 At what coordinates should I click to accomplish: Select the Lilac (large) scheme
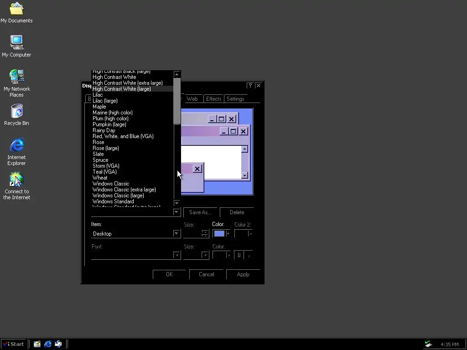(x=132, y=101)
